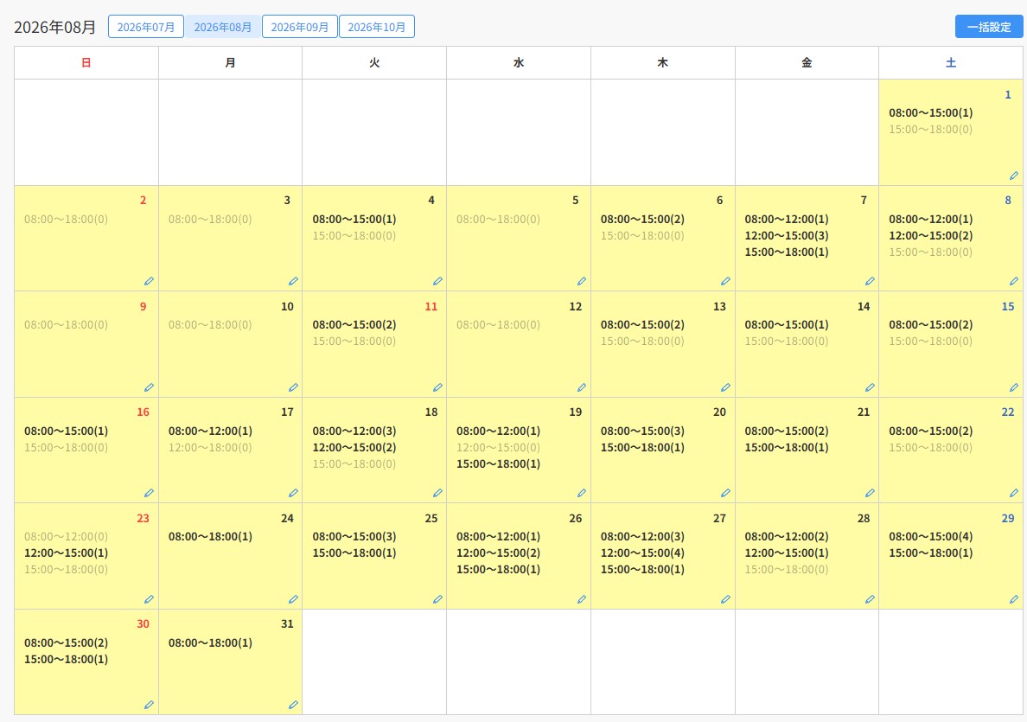Edit the schedule for day 11
1027x722 pixels.
click(x=437, y=387)
